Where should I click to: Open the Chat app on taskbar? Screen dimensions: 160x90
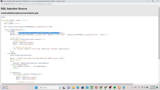[x=69, y=87]
